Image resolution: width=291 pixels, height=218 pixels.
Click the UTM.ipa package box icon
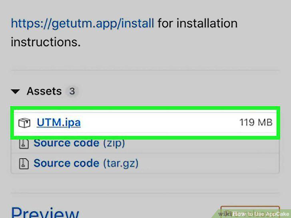(24, 123)
